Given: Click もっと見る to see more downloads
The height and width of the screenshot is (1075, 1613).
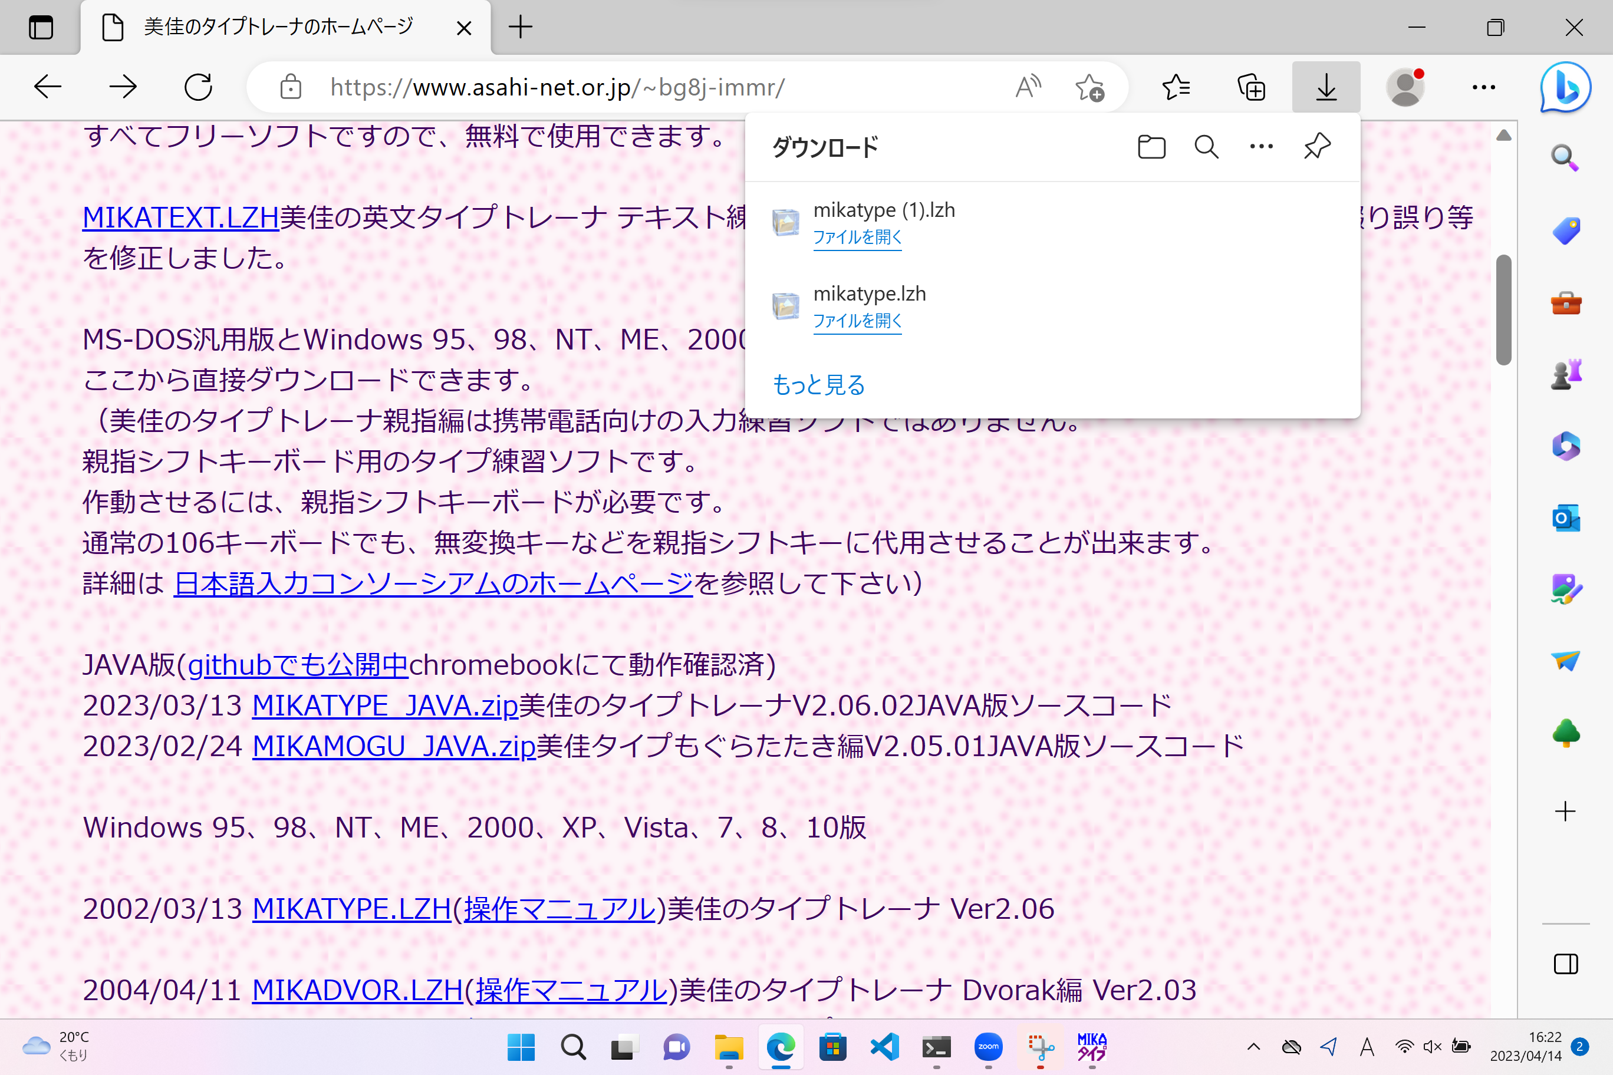Looking at the screenshot, I should point(818,385).
